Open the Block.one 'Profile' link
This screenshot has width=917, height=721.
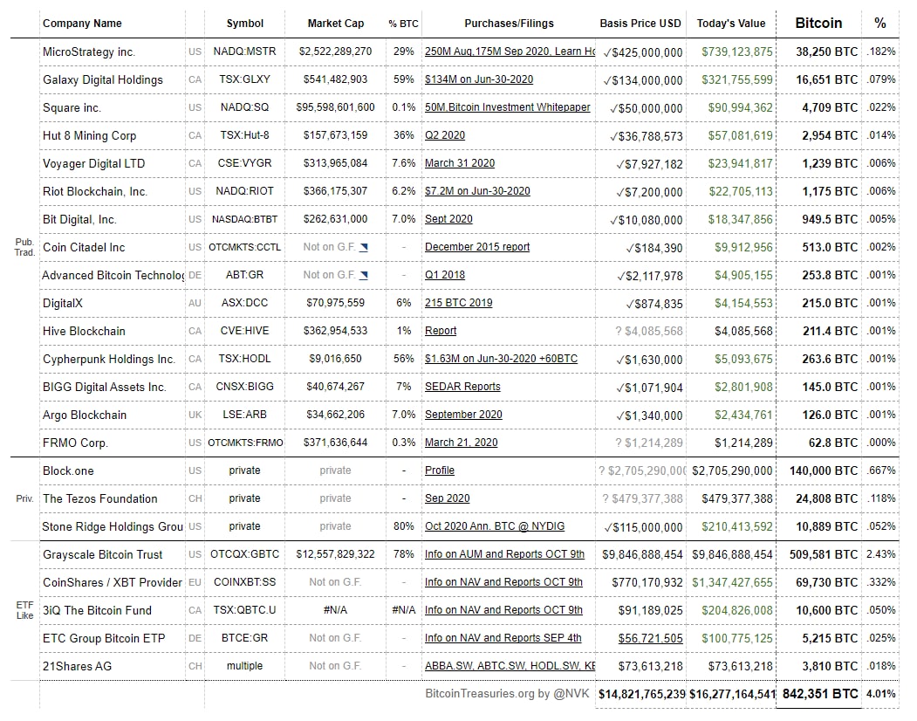point(440,470)
